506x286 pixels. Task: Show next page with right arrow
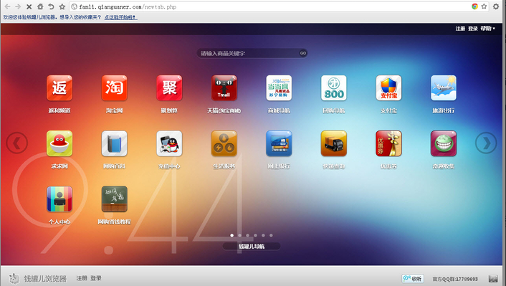[x=486, y=143]
